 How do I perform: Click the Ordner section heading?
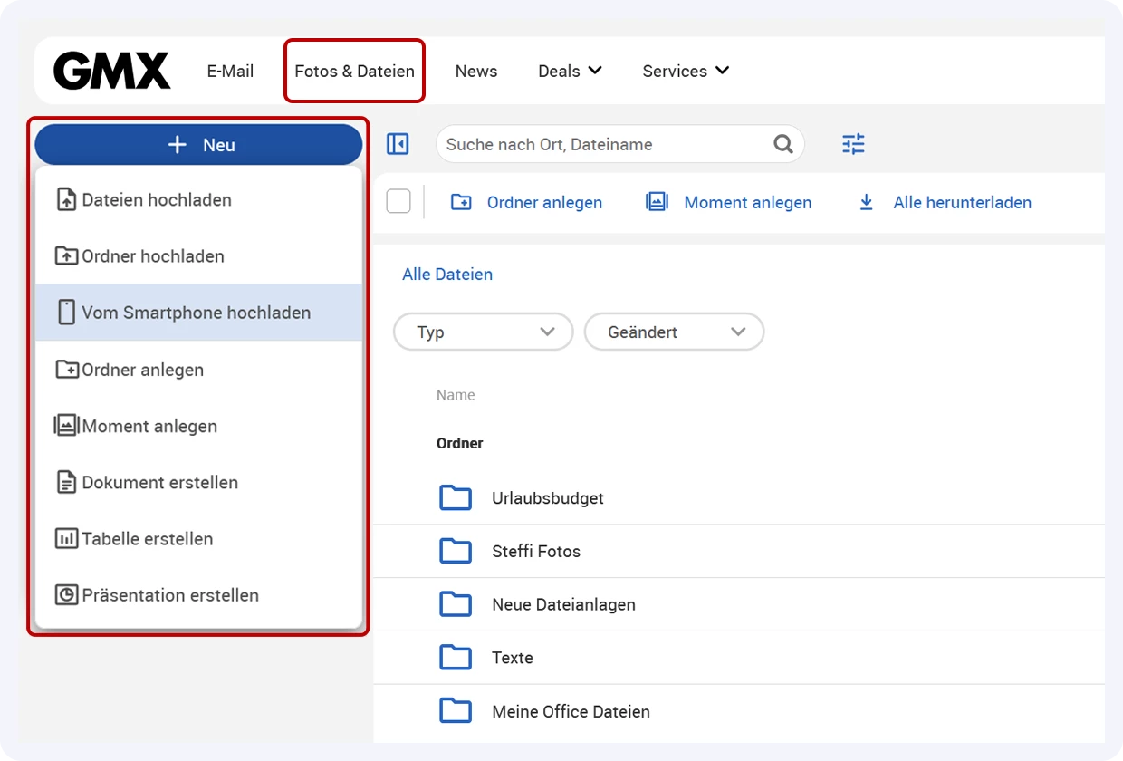pos(460,444)
